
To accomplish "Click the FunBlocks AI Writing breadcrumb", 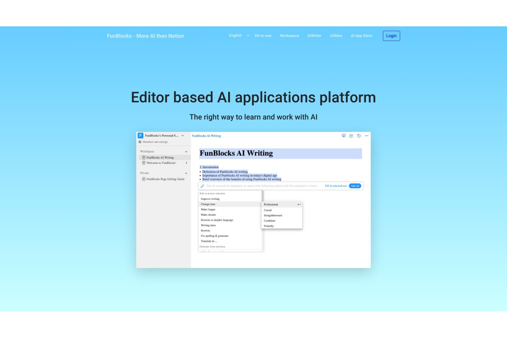I will click(206, 136).
